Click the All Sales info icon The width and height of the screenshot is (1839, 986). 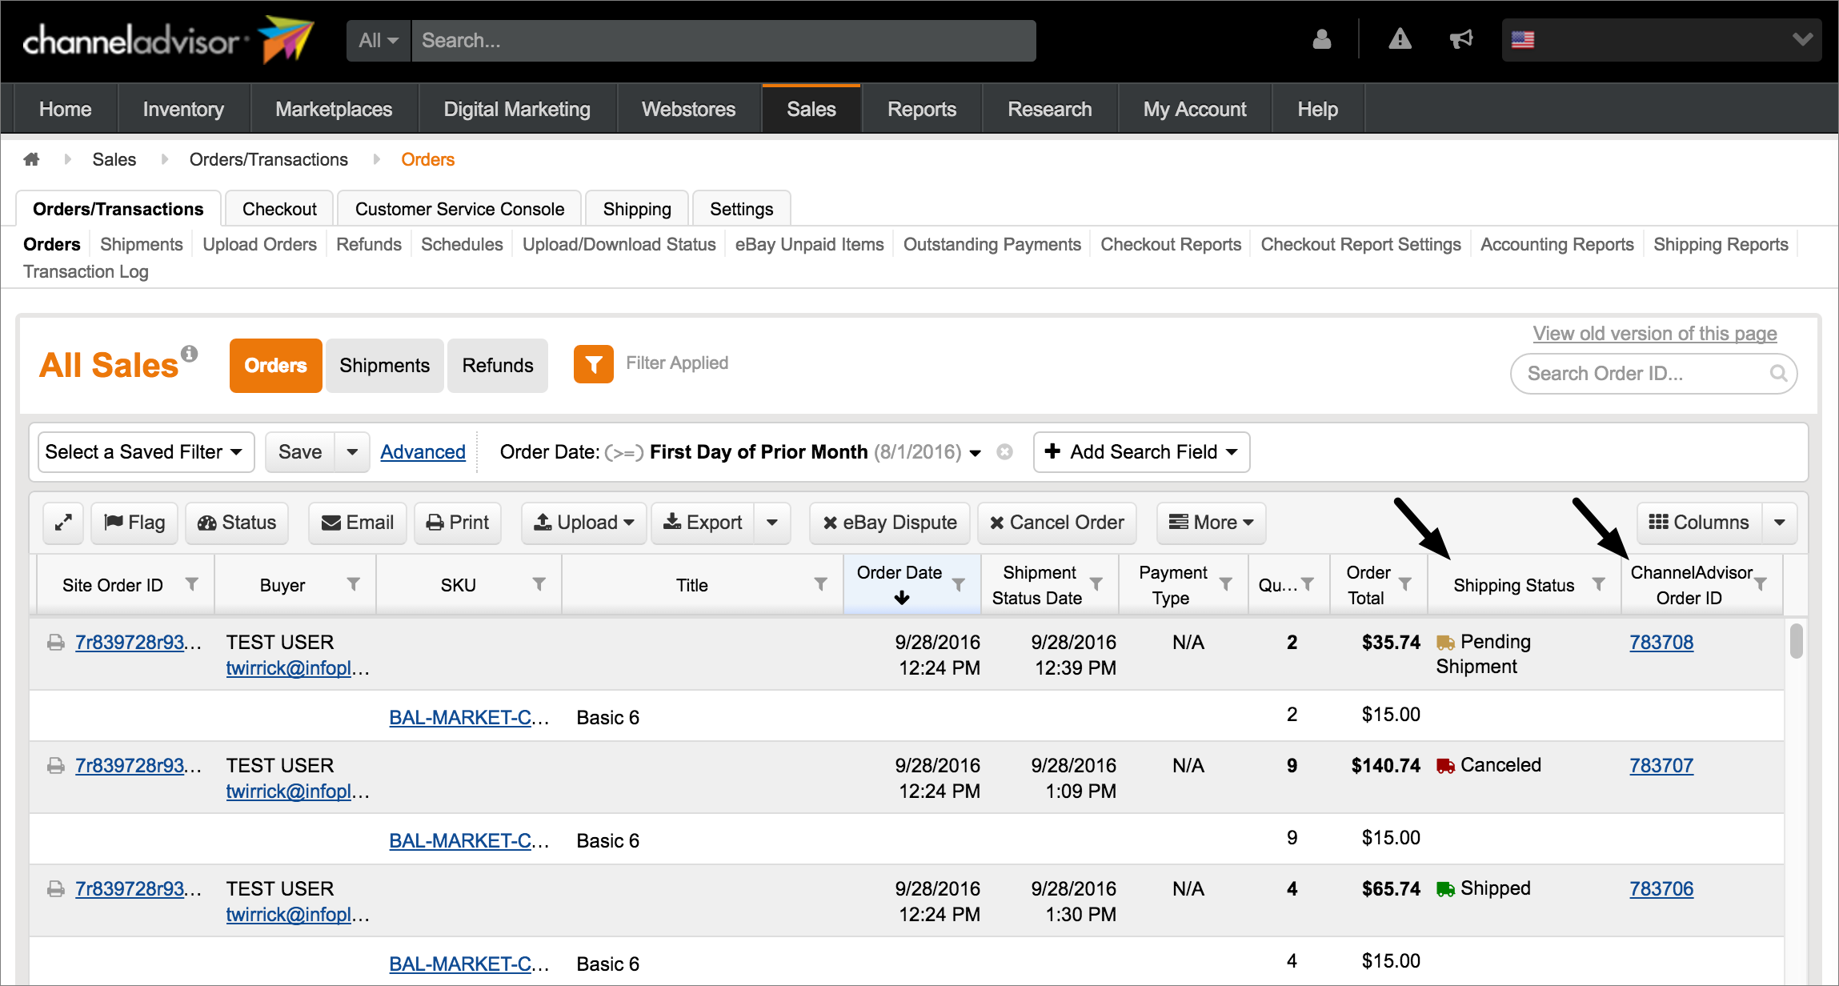190,353
